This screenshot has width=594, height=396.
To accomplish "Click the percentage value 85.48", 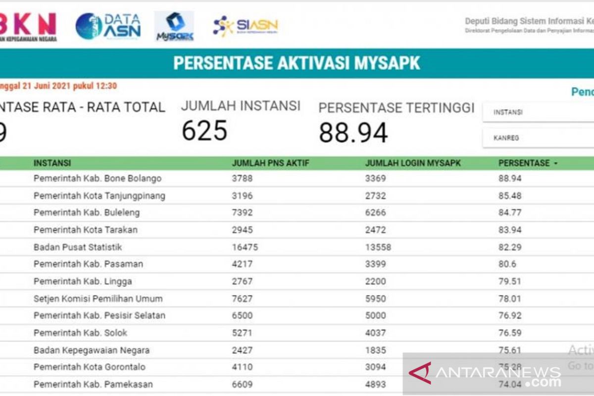I will 510,196.
